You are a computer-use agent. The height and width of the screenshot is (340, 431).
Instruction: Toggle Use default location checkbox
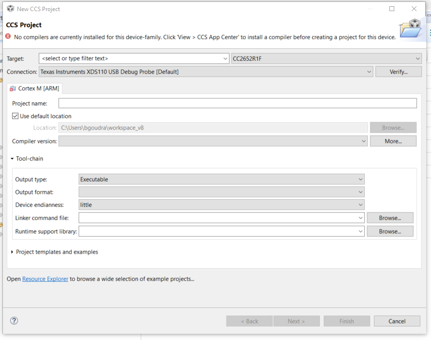point(15,116)
